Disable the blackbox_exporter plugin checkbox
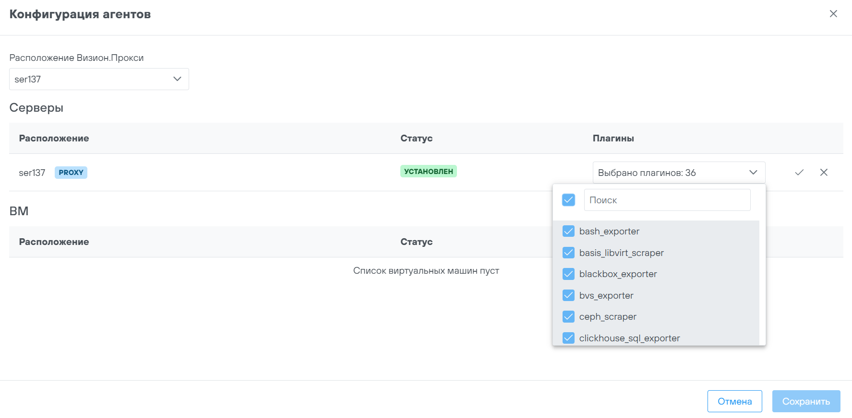Image resolution: width=852 pixels, height=418 pixels. point(568,274)
